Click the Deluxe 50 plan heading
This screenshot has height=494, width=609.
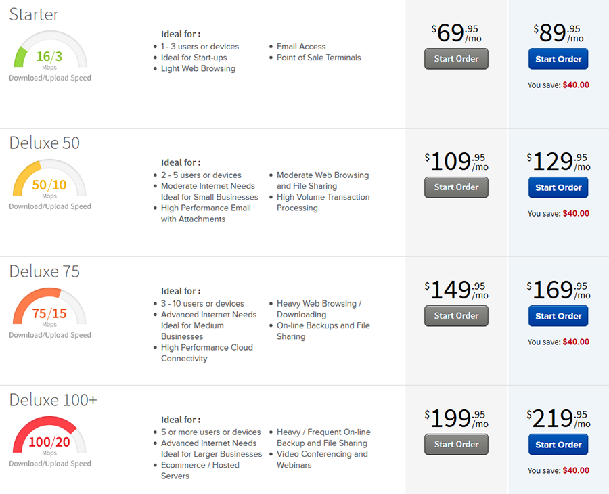[x=44, y=143]
